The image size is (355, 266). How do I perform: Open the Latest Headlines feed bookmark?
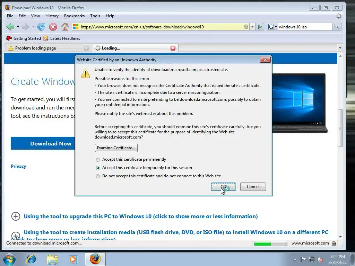tap(62, 38)
